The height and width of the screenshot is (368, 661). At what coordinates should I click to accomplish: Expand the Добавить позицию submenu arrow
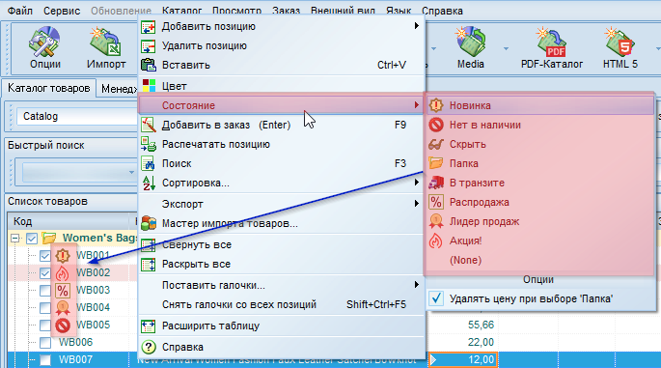(x=417, y=26)
